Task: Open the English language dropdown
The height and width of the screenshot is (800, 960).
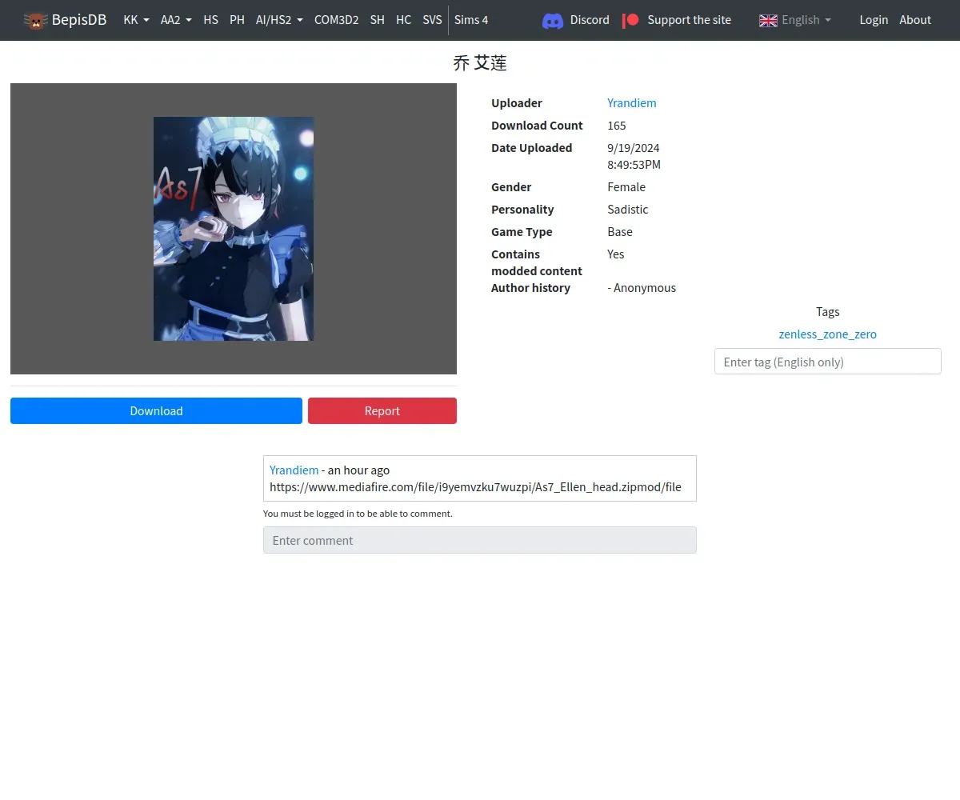Action: coord(795,20)
